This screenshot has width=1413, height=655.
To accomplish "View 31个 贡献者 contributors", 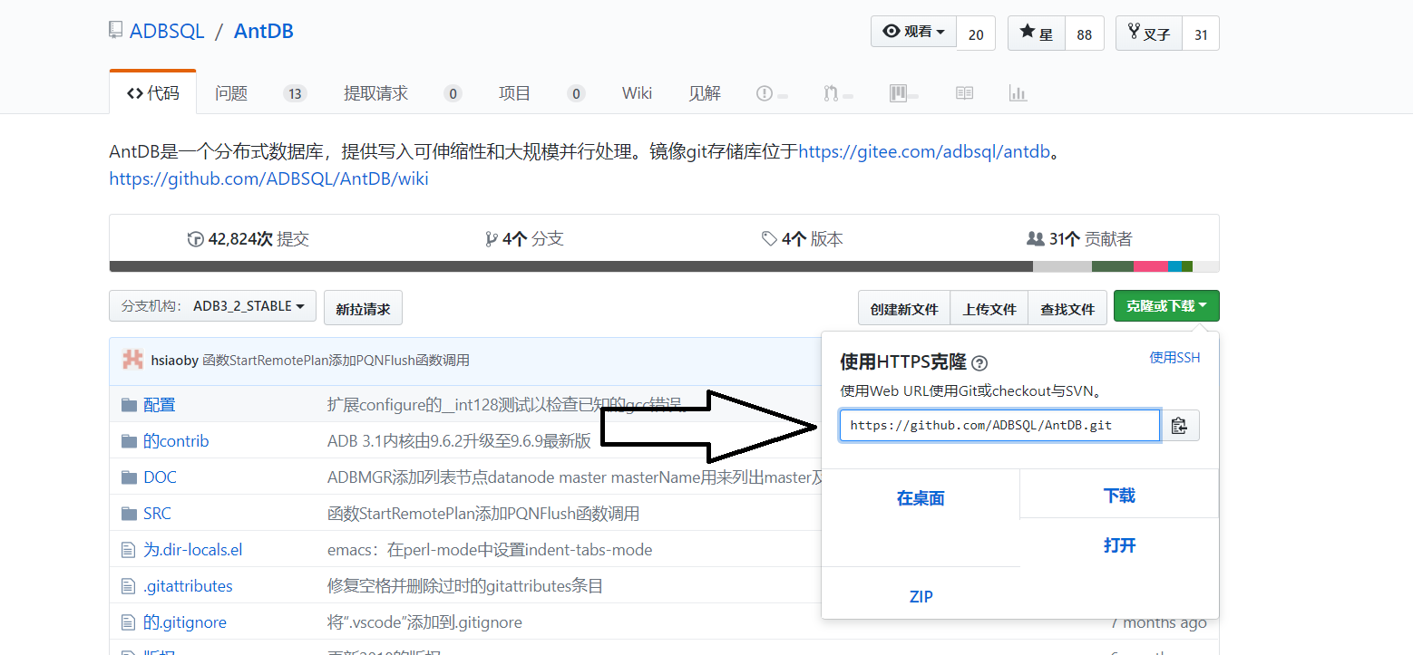I will tap(1079, 239).
